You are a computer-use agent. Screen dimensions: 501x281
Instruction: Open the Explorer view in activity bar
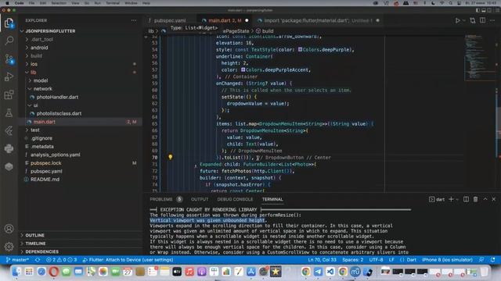pos(9,23)
